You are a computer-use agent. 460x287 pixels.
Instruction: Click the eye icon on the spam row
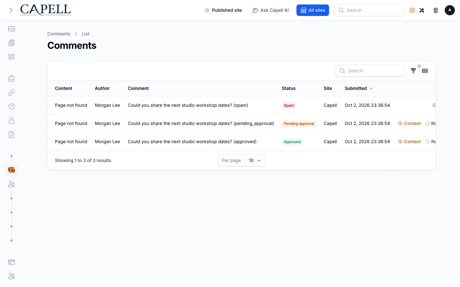434,105
